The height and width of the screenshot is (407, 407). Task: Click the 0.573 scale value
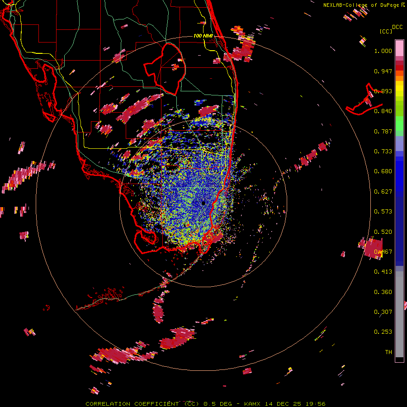[383, 212]
